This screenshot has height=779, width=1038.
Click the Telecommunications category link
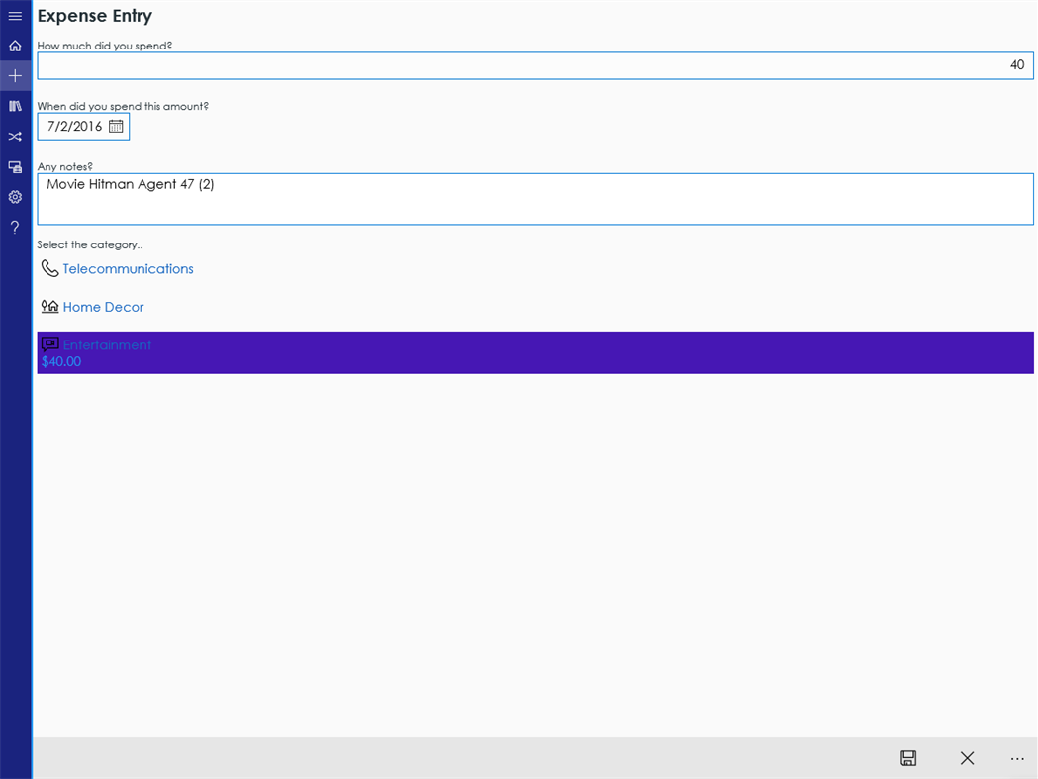click(128, 268)
